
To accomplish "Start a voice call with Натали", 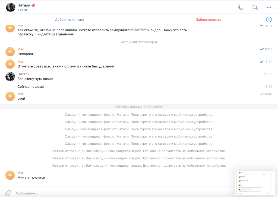I will [x=241, y=7].
